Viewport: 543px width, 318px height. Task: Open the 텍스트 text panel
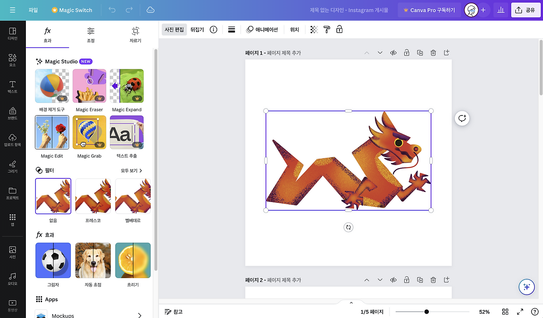point(13,87)
